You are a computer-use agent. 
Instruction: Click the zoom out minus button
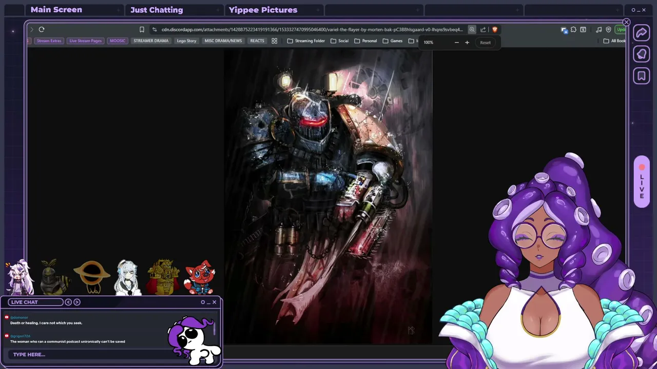pos(456,43)
